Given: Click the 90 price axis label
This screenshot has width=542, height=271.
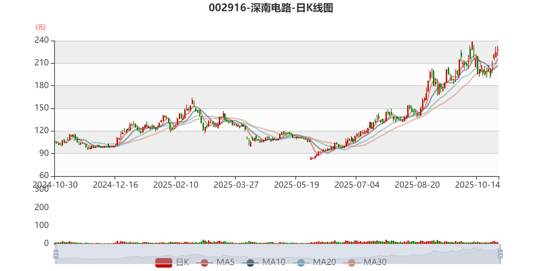Looking at the screenshot, I should [x=44, y=153].
